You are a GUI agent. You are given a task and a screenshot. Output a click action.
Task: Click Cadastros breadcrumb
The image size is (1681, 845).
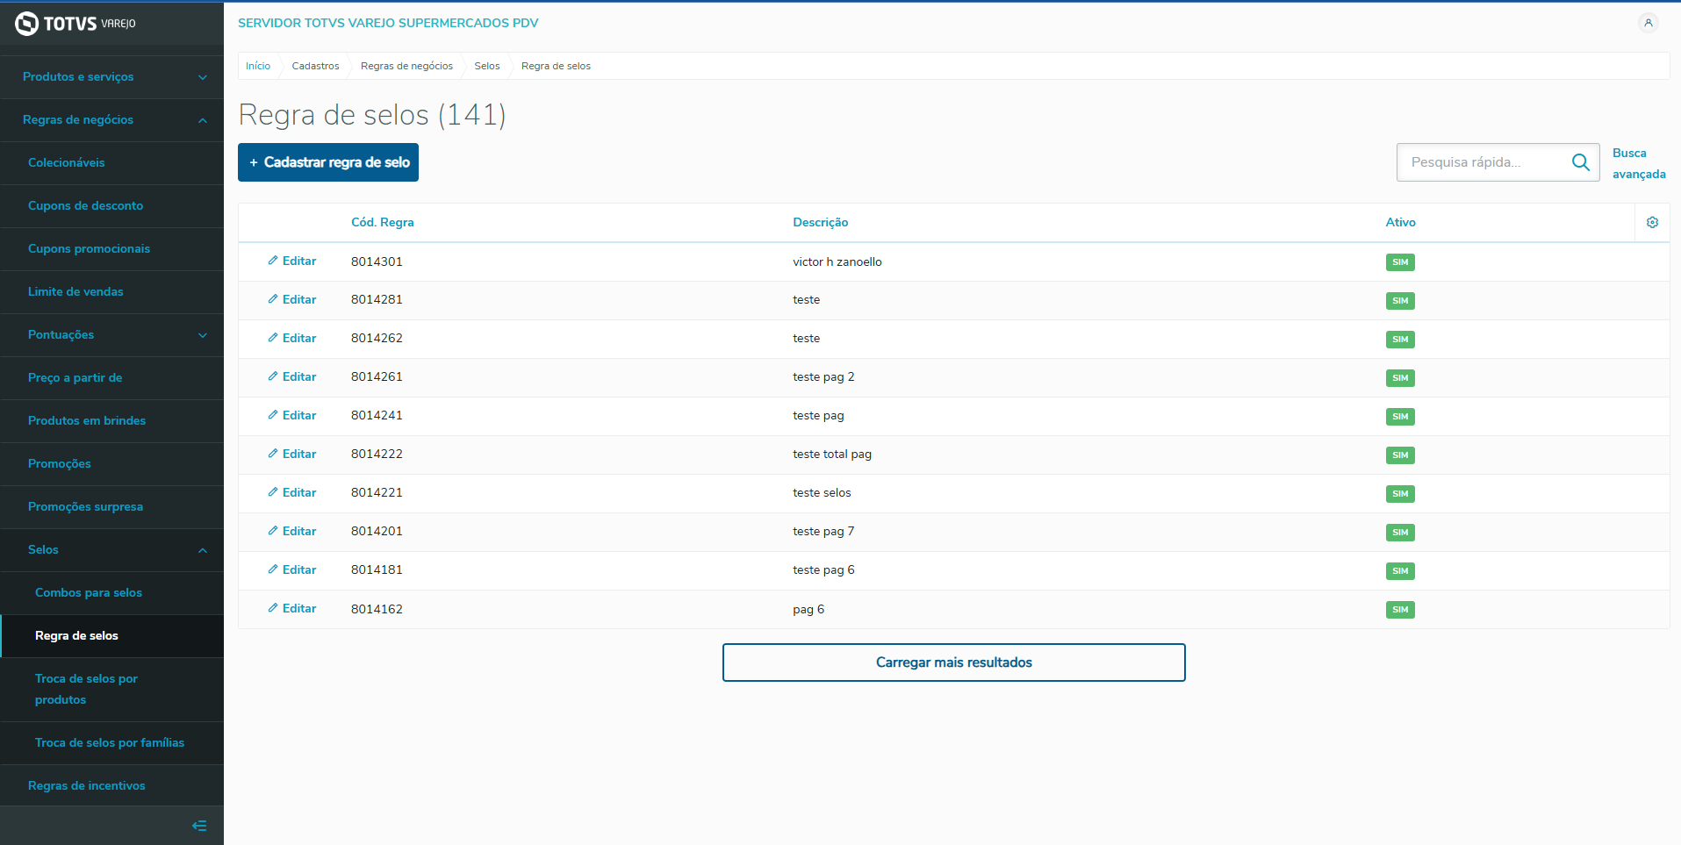click(315, 66)
